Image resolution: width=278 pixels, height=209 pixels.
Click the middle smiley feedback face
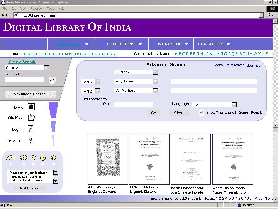tap(33, 158)
